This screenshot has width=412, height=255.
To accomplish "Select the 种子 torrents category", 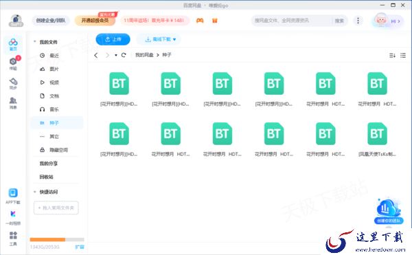I will pos(57,123).
